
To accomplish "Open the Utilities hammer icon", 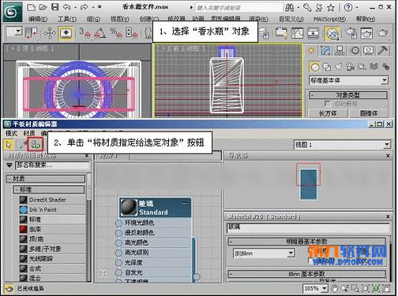I will click(382, 50).
